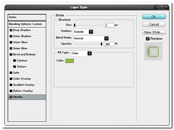Enable the Satin checkbox
Image resolution: width=174 pixels, height=130 pixels.
click(x=11, y=73)
